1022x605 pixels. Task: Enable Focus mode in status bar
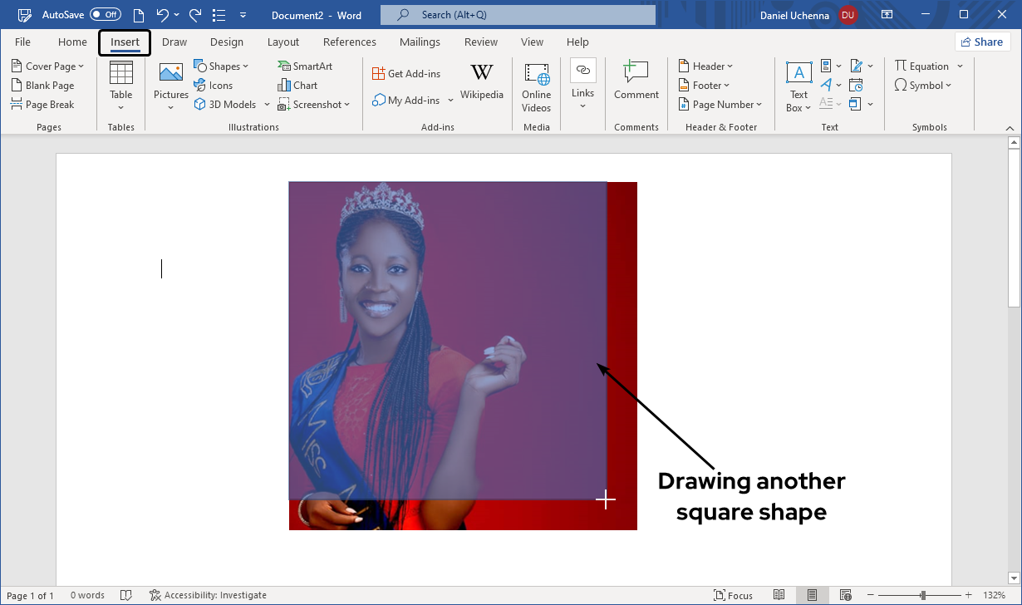pyautogui.click(x=733, y=595)
